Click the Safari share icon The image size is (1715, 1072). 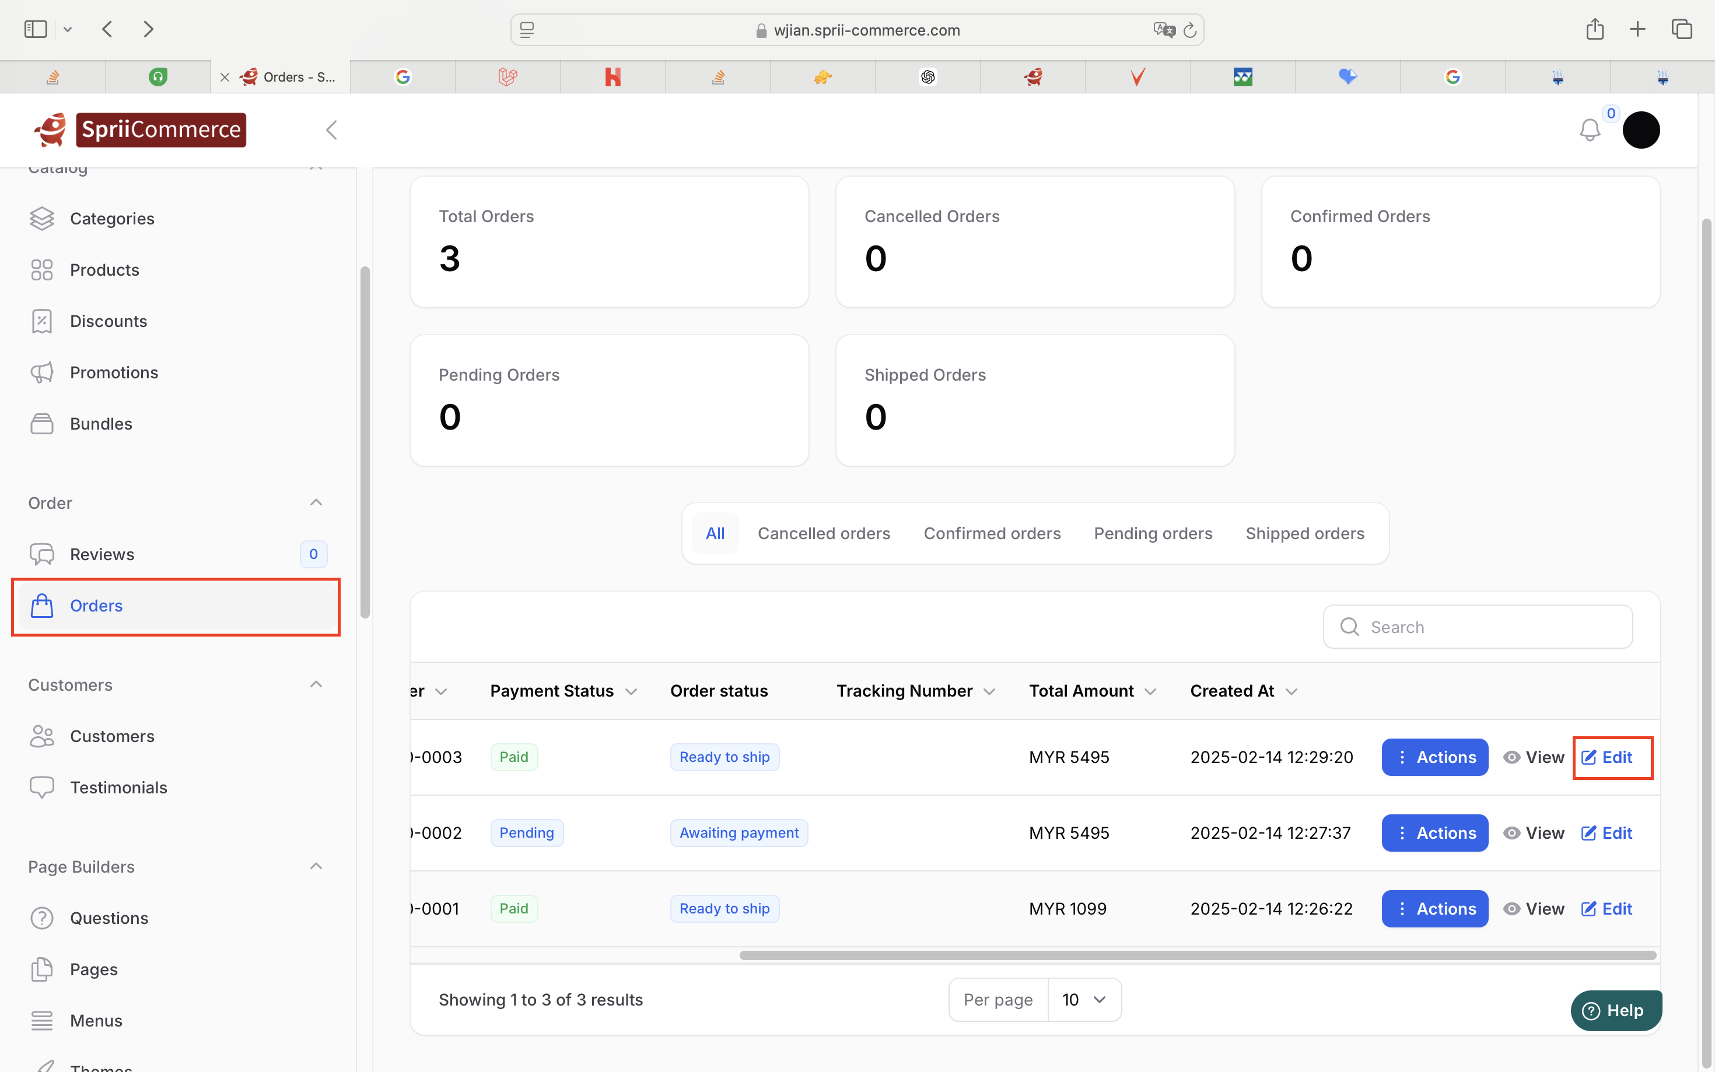pos(1594,30)
